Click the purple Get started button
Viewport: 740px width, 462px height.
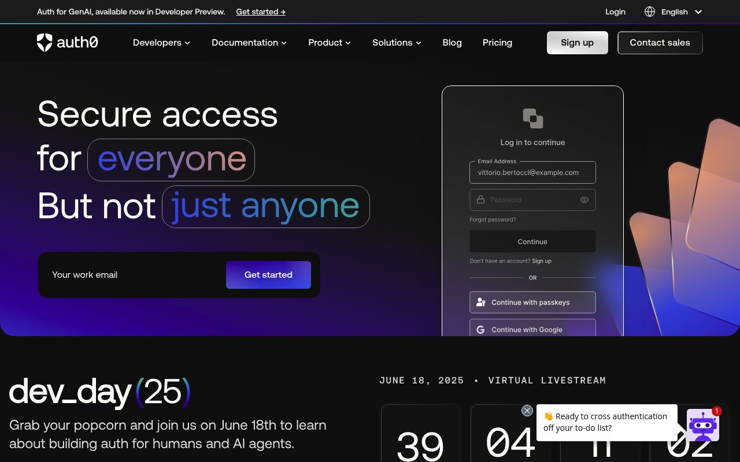(x=268, y=275)
